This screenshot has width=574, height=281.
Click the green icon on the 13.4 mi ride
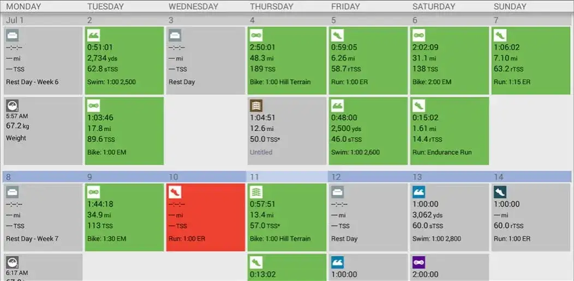click(x=256, y=192)
